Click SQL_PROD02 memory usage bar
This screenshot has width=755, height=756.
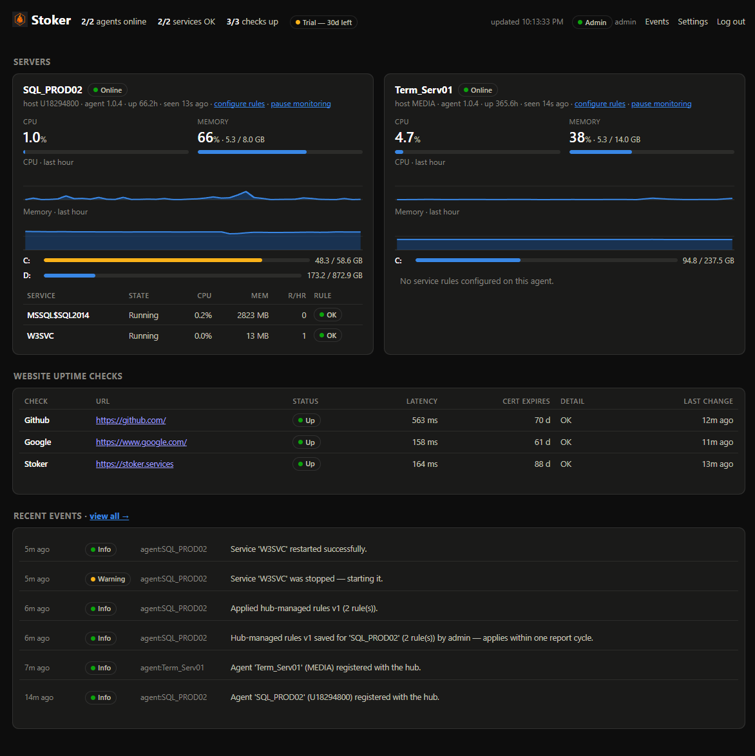280,152
